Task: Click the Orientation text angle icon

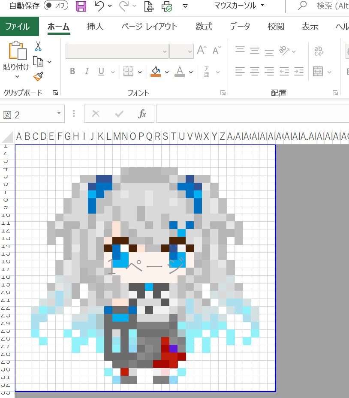Action: pyautogui.click(x=284, y=51)
